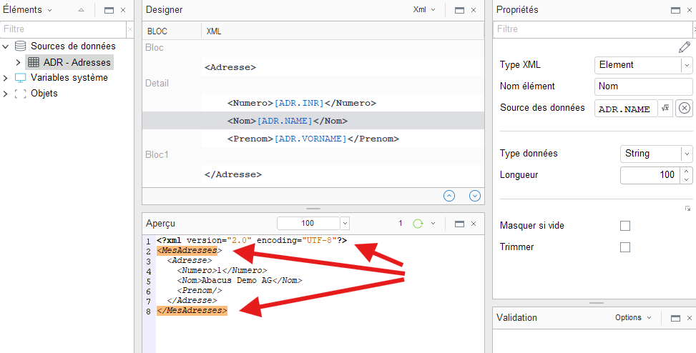Viewport: 696px width, 353px height.
Task: Collapse the Sources de données node
Action: [6, 46]
